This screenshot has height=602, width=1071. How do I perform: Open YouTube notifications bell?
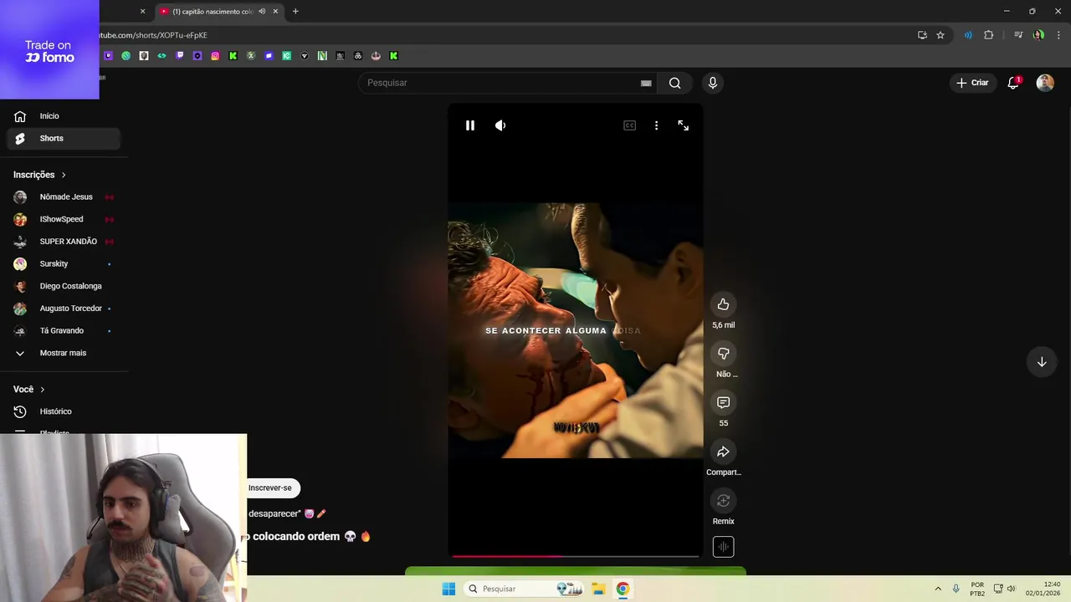[1013, 83]
